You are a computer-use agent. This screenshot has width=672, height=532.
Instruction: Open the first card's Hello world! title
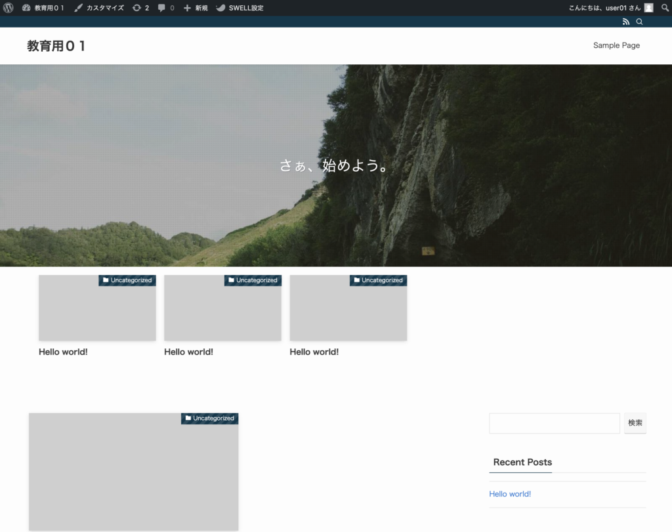[63, 352]
